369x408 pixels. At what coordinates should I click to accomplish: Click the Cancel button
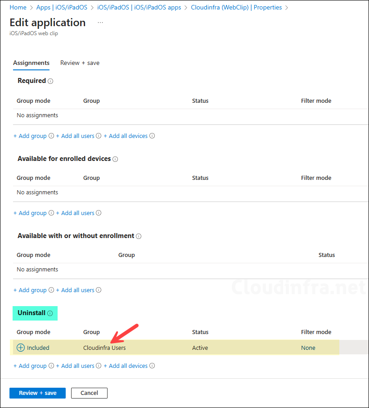tap(89, 393)
